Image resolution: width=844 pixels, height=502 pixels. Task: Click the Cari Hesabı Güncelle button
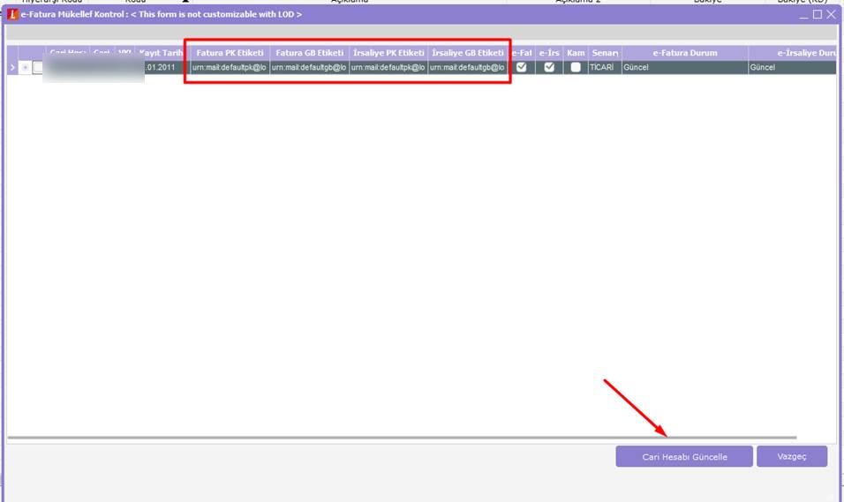tap(684, 456)
